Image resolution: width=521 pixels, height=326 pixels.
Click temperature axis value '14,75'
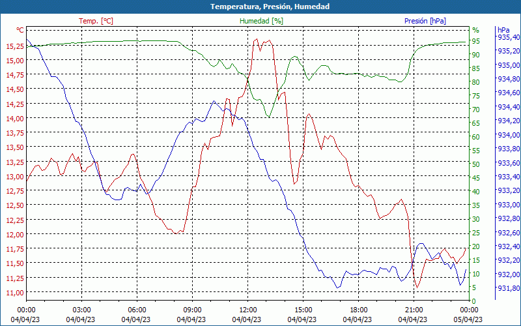coord(15,74)
